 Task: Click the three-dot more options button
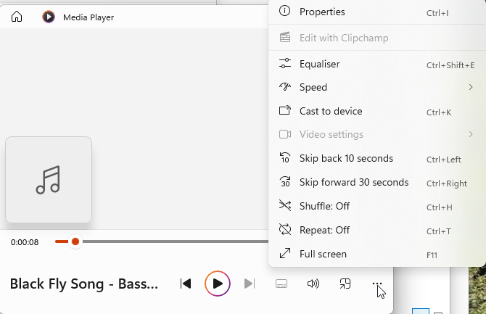pos(376,284)
